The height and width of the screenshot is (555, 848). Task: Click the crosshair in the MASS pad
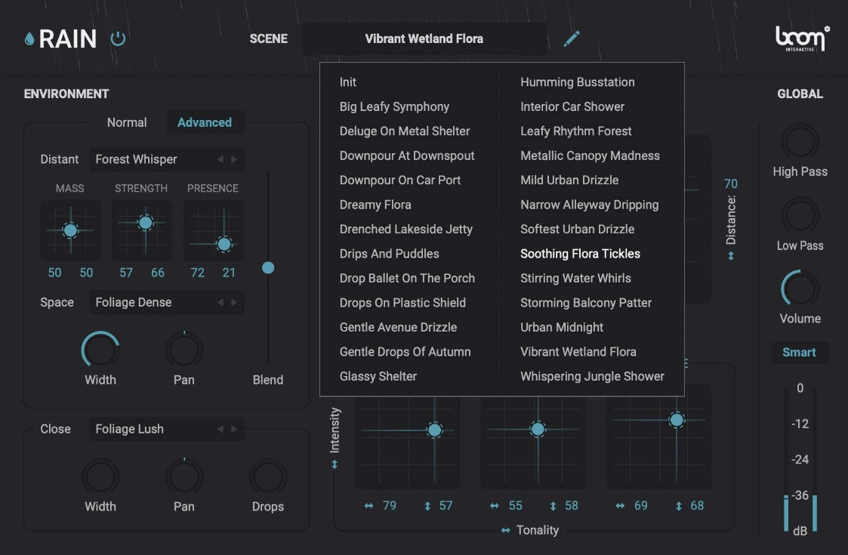click(70, 230)
